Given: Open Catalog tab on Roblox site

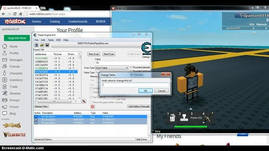Looking at the screenshot, I should tap(55, 21).
